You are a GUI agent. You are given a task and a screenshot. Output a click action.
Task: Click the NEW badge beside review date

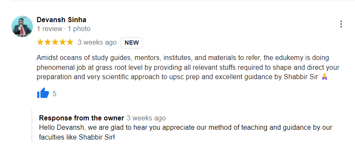point(131,43)
